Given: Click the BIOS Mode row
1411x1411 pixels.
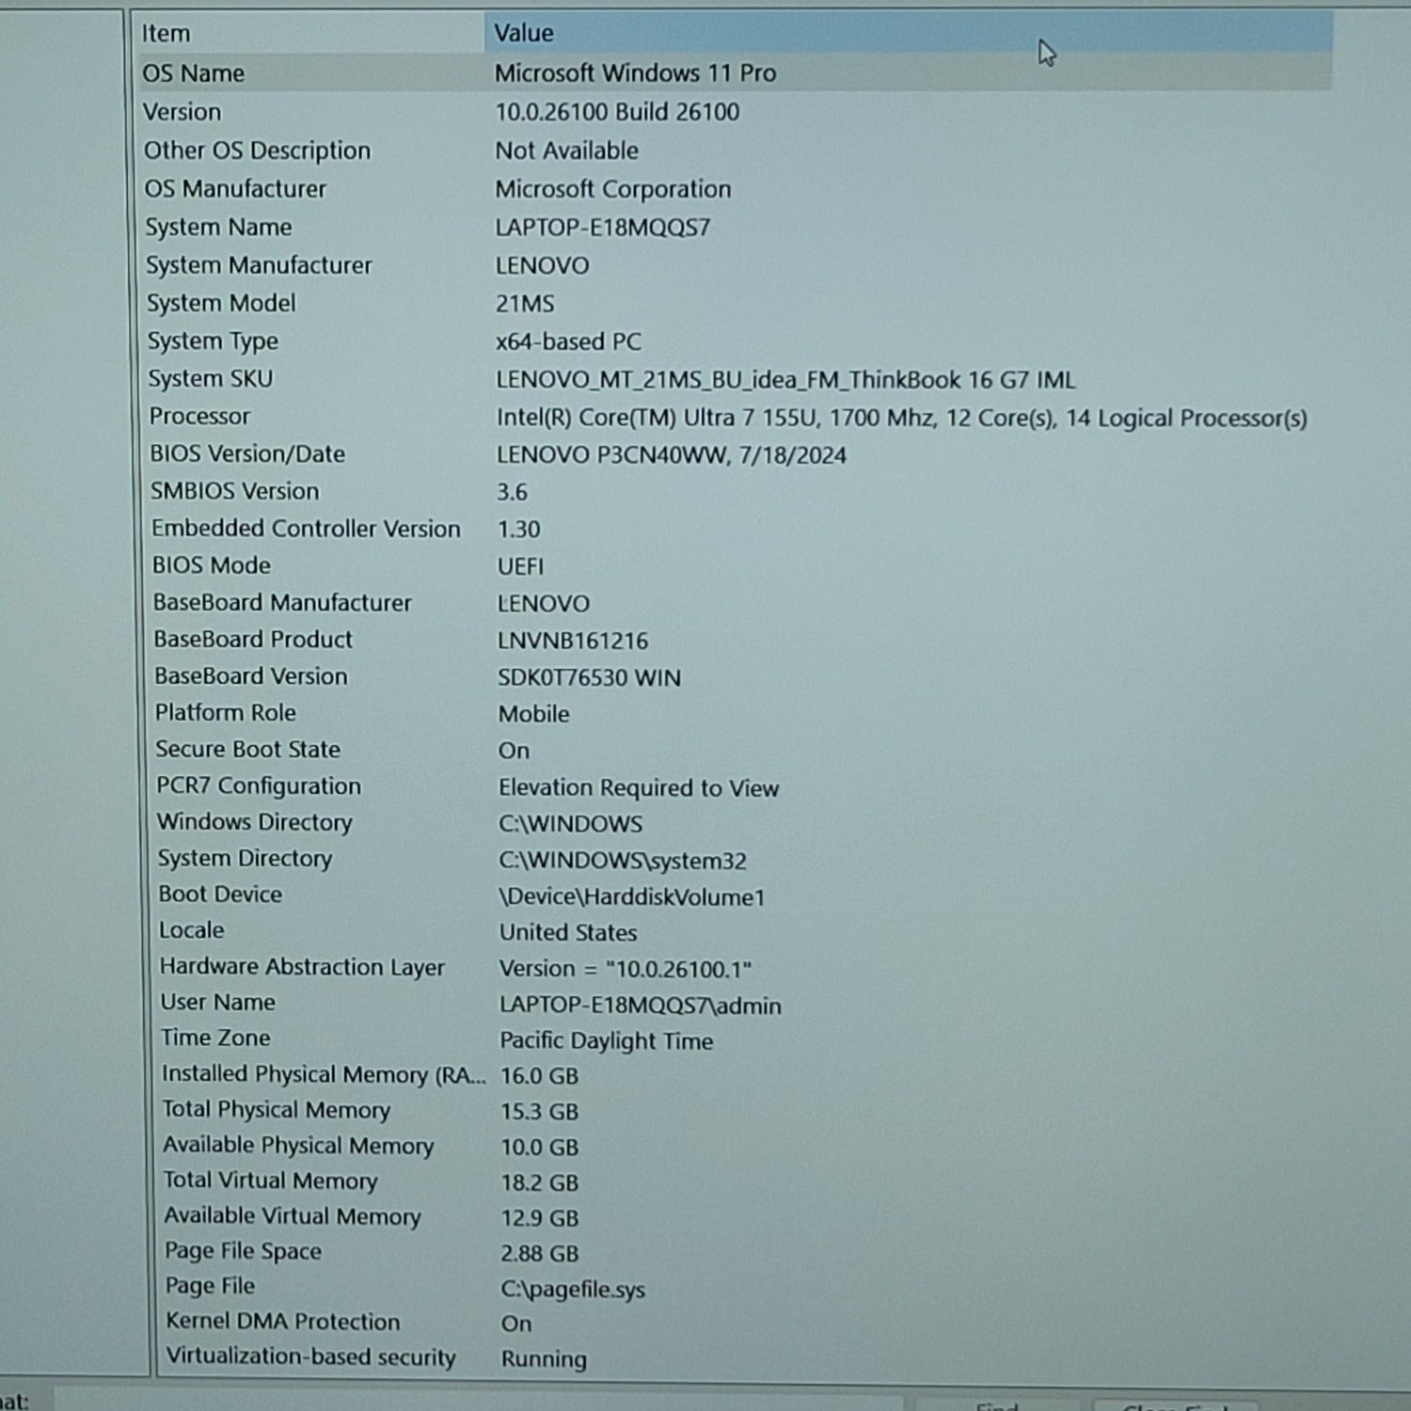Looking at the screenshot, I should click(212, 565).
